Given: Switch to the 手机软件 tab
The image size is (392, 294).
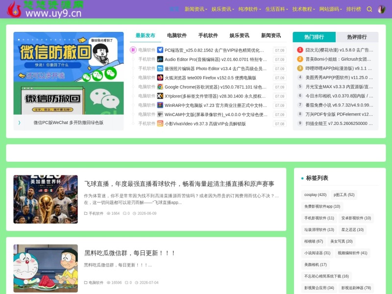Looking at the screenshot, I should point(208,35).
